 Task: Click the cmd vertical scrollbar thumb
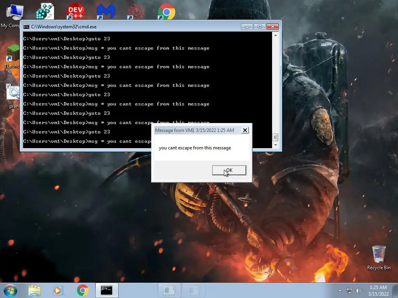point(276,137)
